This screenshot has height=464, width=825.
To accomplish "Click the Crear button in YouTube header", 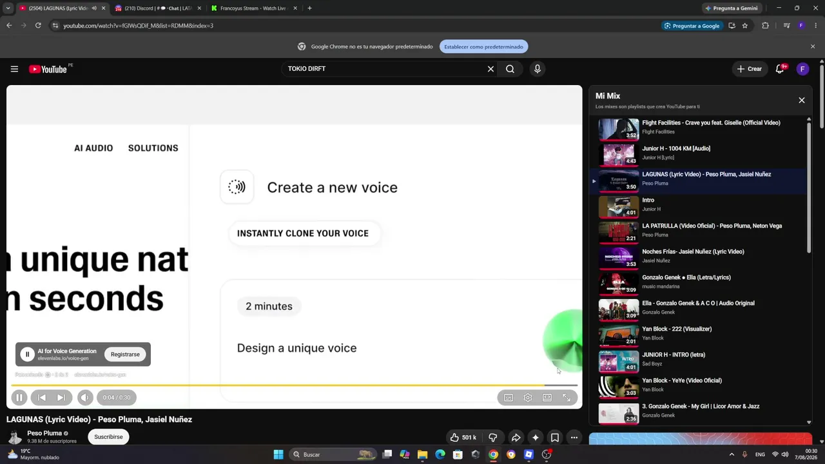I will [x=750, y=69].
